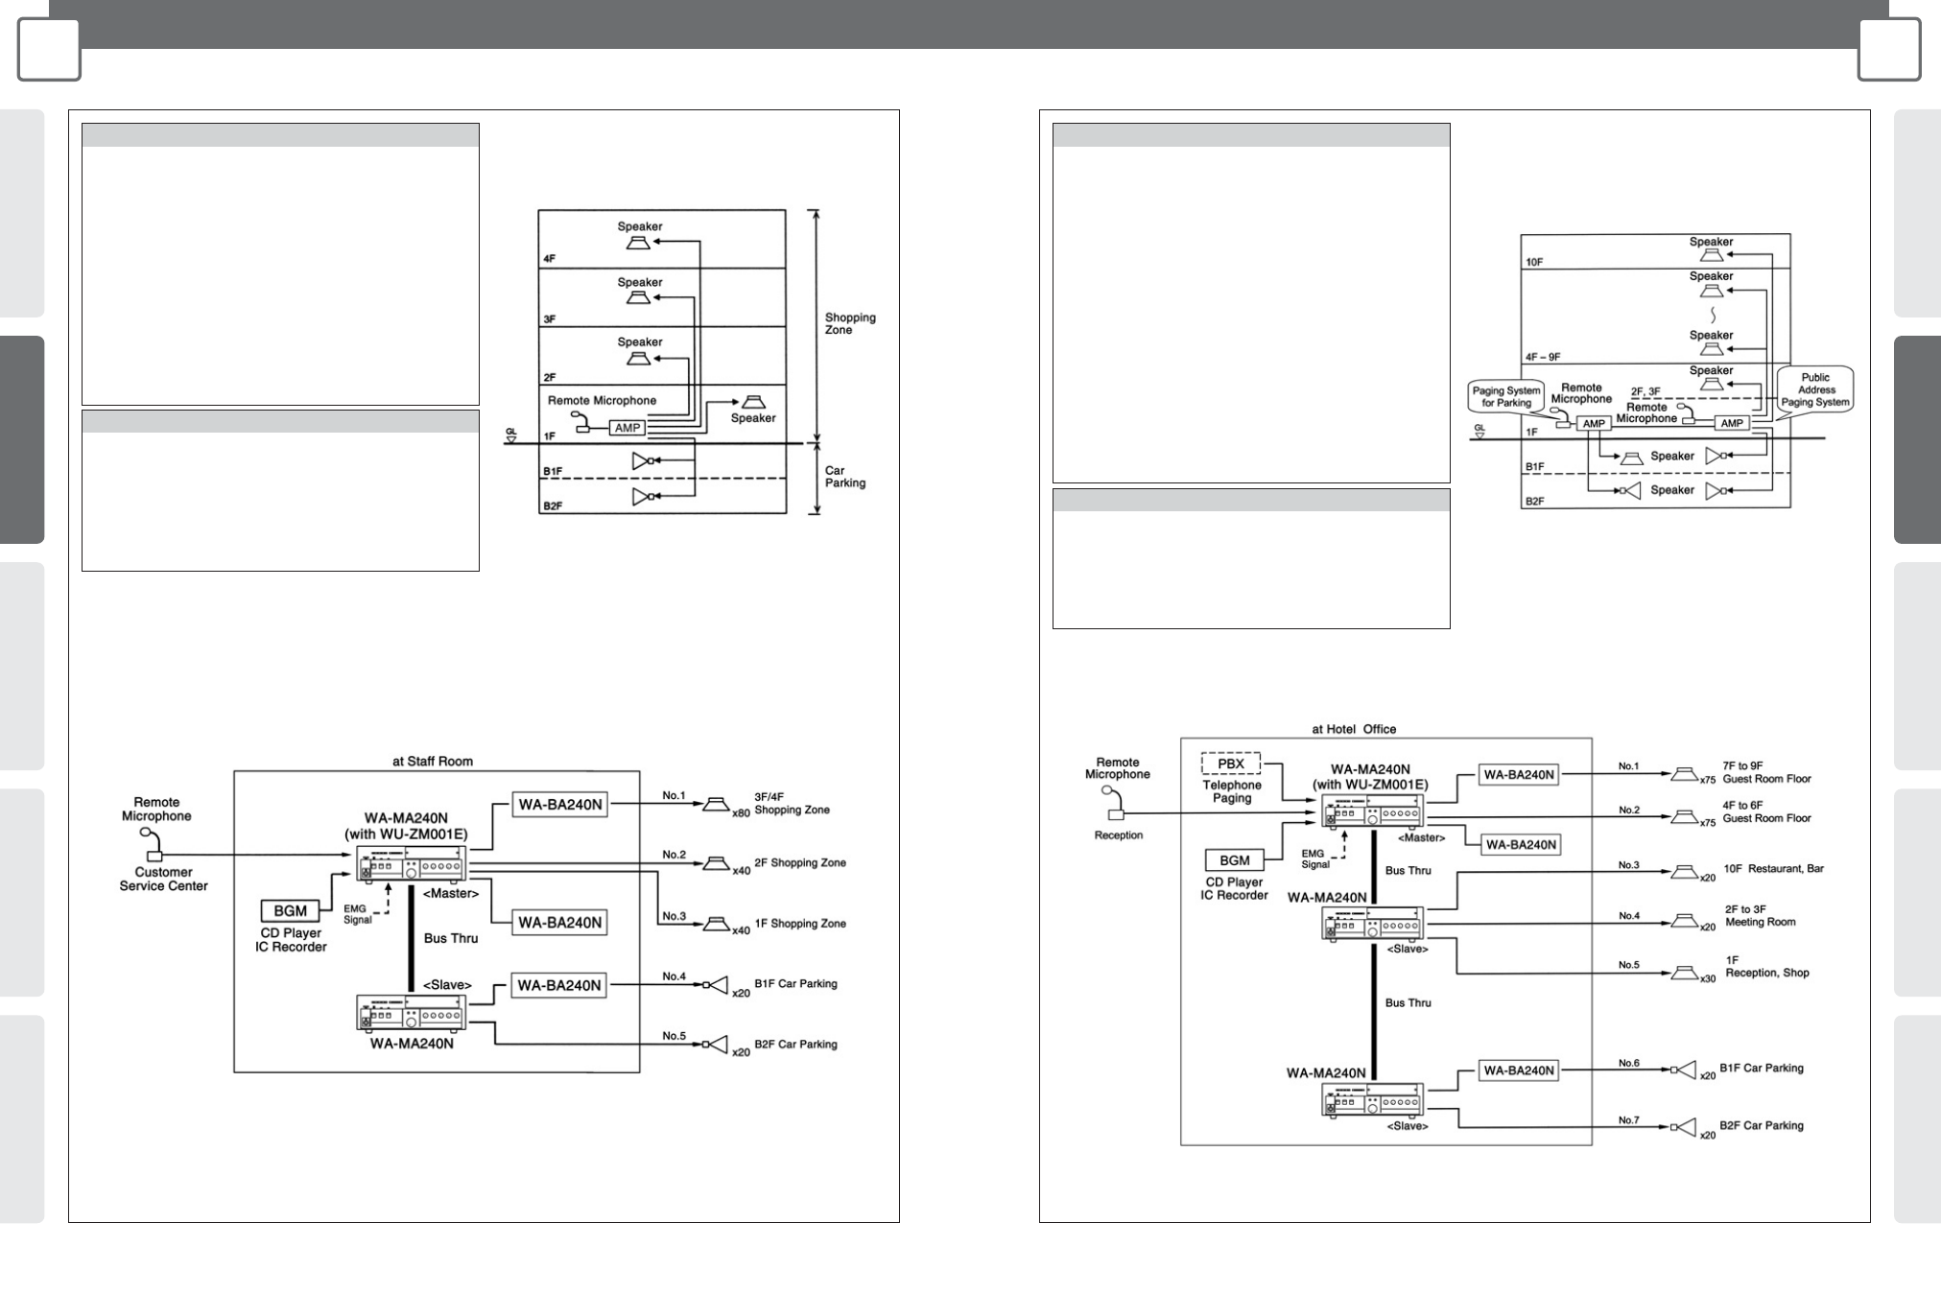Click the horn speaker for B1F Car Parking, Staff Room diagram
Screen dimensions: 1941x1293
(x=715, y=984)
